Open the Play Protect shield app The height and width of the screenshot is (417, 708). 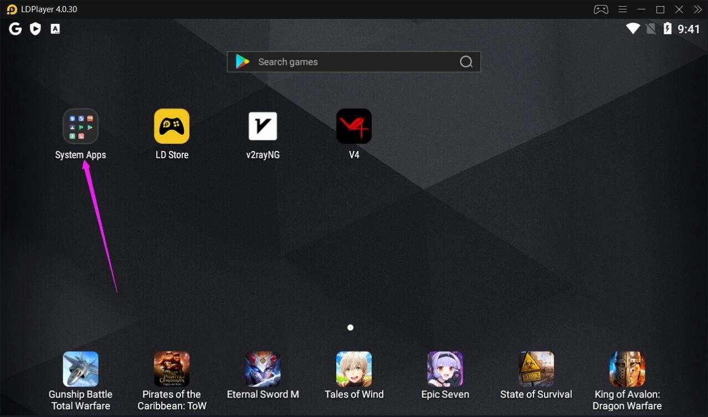pyautogui.click(x=35, y=28)
